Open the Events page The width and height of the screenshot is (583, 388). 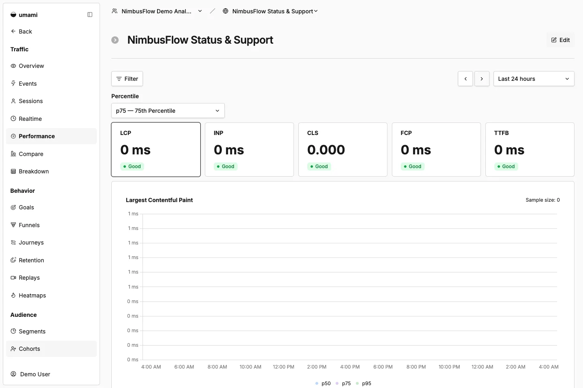51,83
